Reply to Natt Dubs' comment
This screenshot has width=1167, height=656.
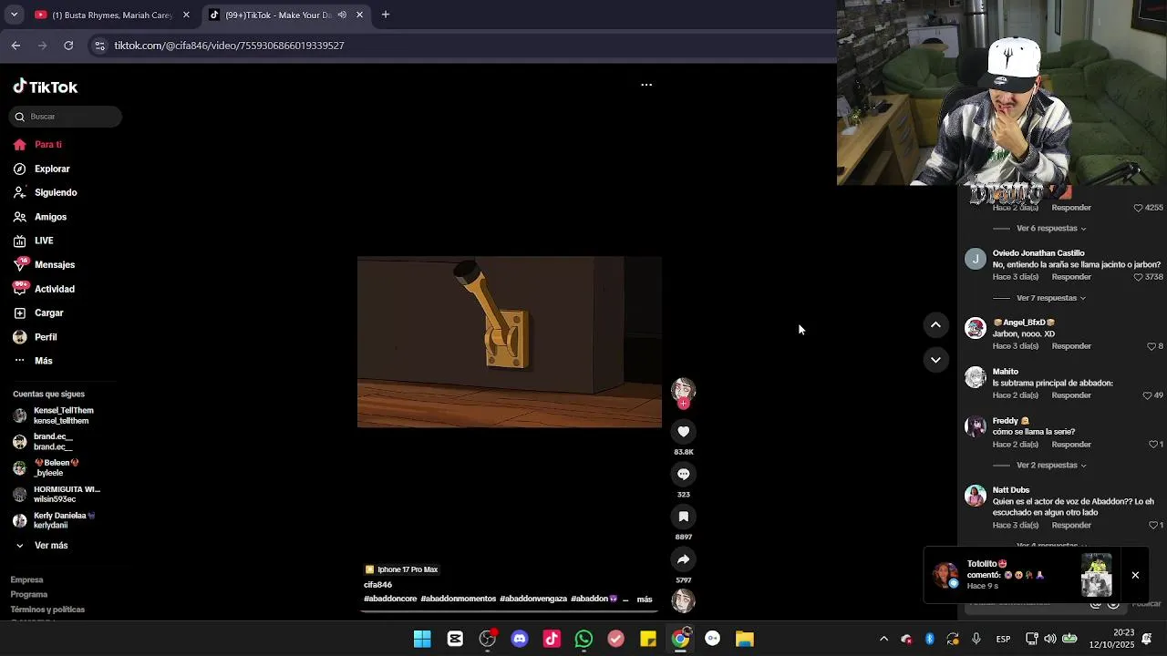(x=1071, y=526)
